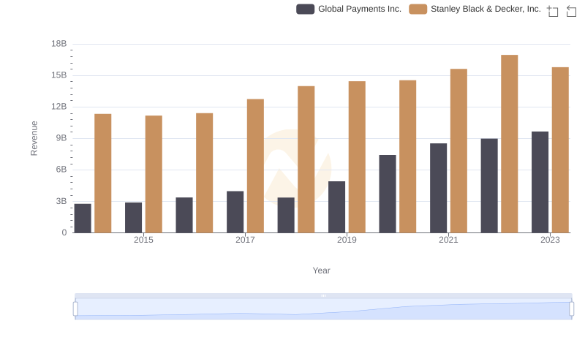This screenshot has width=585, height=337.
Task: Toggle Global Payments Inc. legend series
Action: click(x=349, y=9)
